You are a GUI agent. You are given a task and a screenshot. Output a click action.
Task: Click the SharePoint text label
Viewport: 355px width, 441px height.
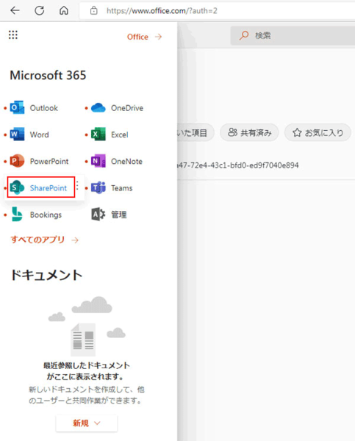(x=49, y=188)
